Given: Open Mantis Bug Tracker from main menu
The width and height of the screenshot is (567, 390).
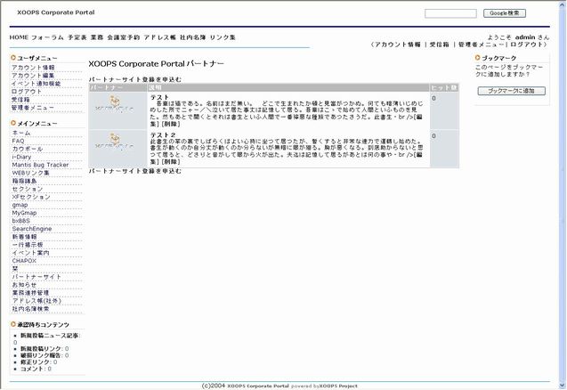Looking at the screenshot, I should pos(40,165).
